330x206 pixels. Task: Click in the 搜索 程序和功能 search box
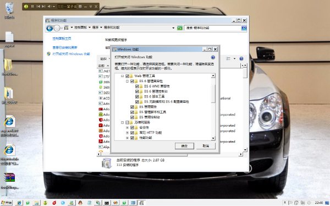[212, 28]
